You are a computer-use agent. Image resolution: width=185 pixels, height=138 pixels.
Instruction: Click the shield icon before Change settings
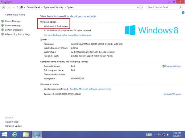[163, 66]
